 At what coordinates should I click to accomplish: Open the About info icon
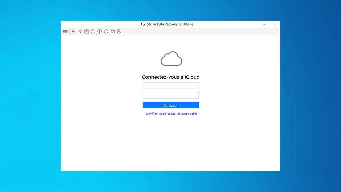(93, 32)
